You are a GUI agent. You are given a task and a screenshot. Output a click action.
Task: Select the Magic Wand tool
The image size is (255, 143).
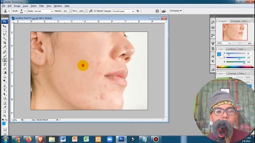click(x=4, y=39)
